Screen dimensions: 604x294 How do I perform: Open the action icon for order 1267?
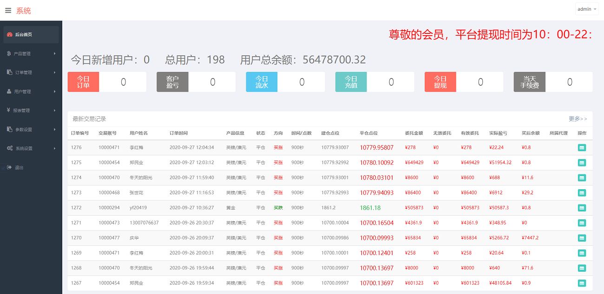(x=582, y=283)
